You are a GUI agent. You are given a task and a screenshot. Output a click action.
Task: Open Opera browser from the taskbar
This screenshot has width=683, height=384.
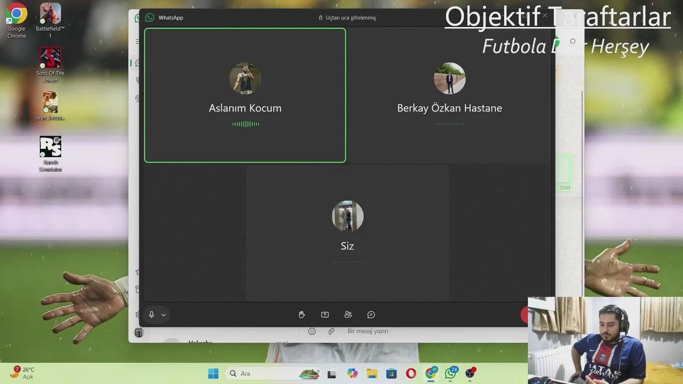point(411,373)
